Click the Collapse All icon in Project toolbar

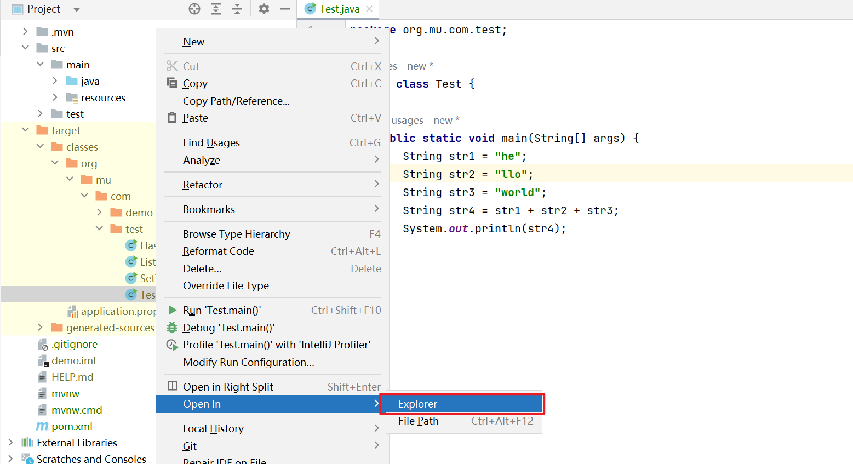coord(237,9)
